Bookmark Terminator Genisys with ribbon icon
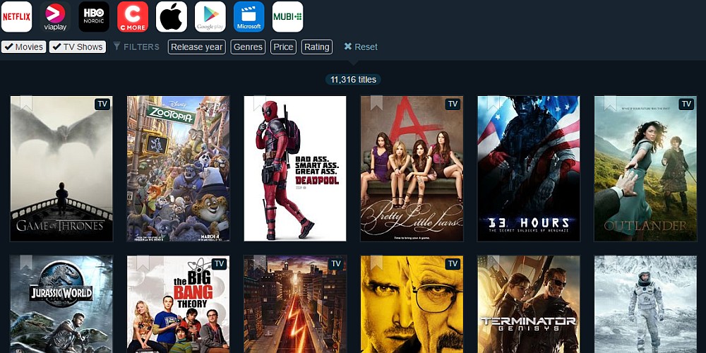 pos(493,263)
